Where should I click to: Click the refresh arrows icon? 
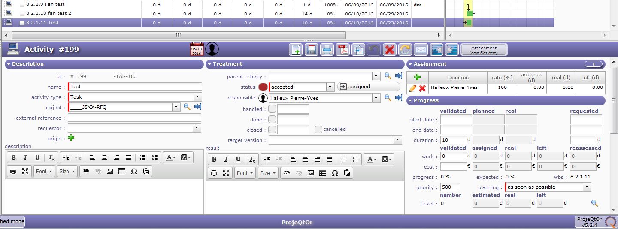click(405, 50)
